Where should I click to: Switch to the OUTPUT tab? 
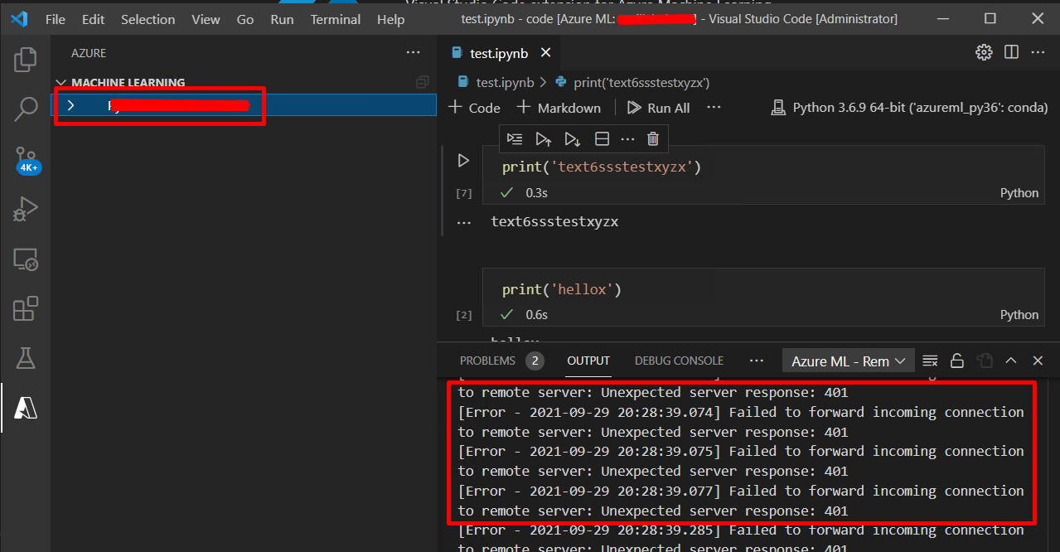tap(588, 361)
